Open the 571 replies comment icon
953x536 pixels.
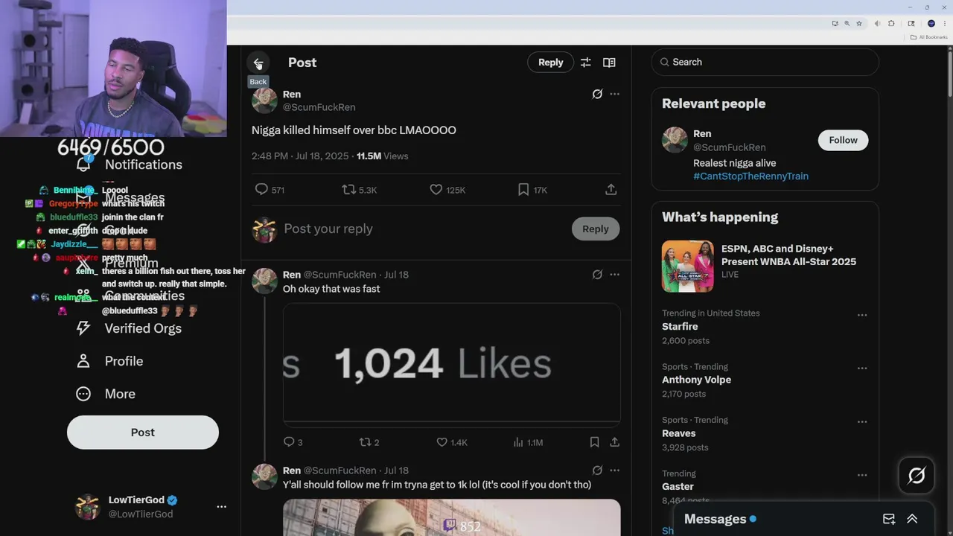point(261,190)
